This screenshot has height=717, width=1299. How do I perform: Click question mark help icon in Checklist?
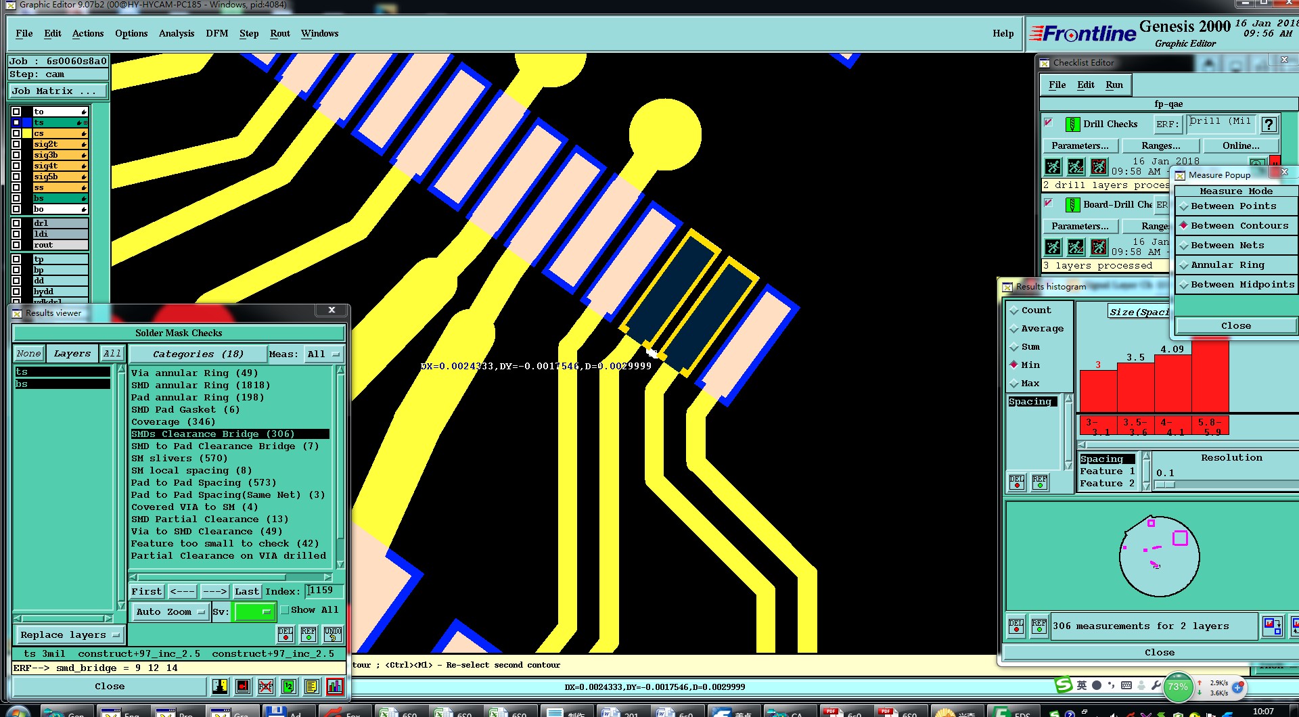(1269, 124)
